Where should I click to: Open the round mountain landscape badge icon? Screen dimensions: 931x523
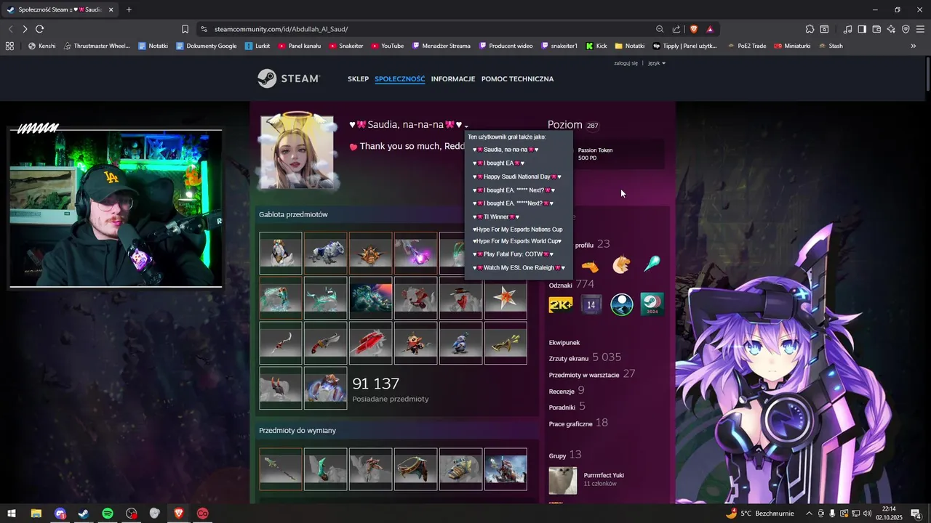[x=622, y=304]
